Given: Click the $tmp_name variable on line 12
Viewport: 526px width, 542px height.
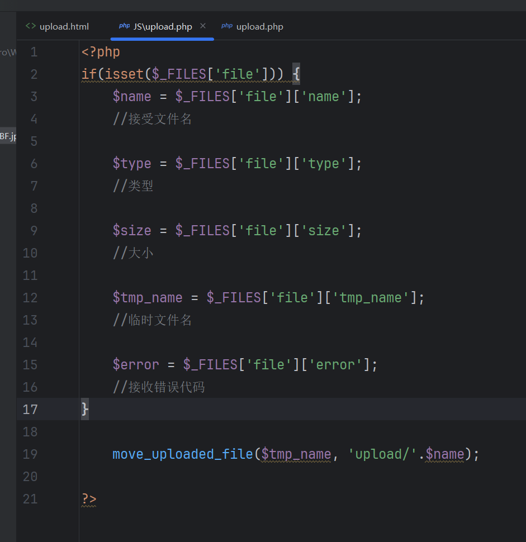Looking at the screenshot, I should tap(148, 298).
